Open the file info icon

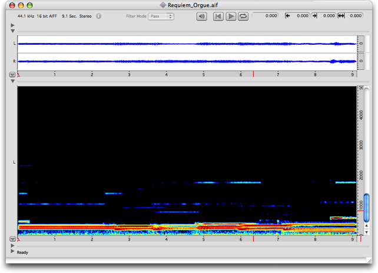98,16
